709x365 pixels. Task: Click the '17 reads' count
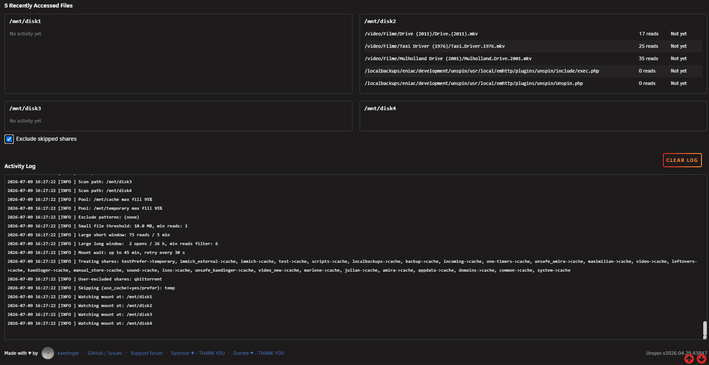649,34
